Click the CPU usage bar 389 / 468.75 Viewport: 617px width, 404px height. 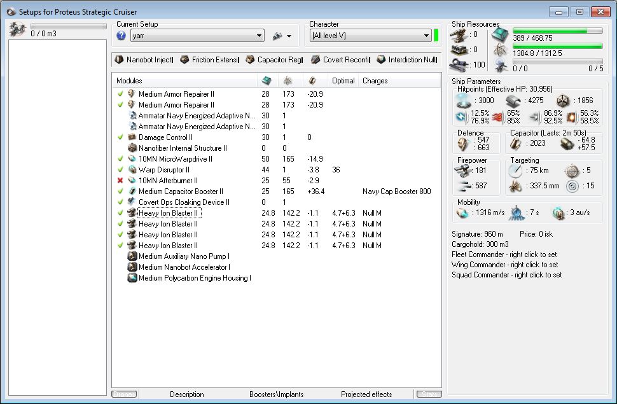558,31
